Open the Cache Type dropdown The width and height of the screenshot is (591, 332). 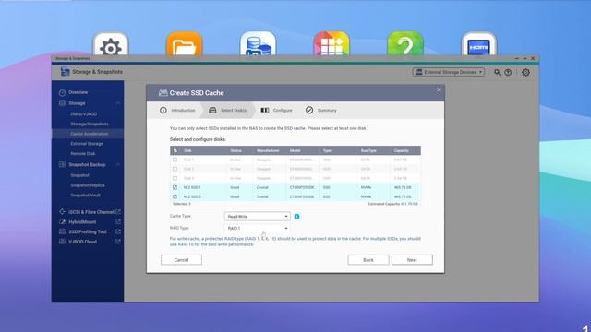(257, 217)
